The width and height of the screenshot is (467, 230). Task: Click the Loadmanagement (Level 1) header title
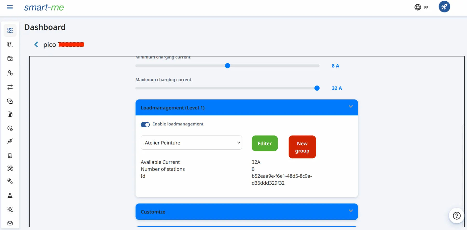(173, 108)
